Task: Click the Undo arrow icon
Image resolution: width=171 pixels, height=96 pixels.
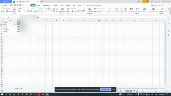Action: (x=23, y=5)
